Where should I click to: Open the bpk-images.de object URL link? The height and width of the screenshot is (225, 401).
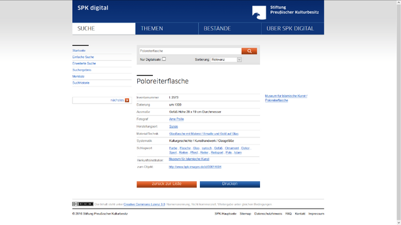pyautogui.click(x=195, y=167)
